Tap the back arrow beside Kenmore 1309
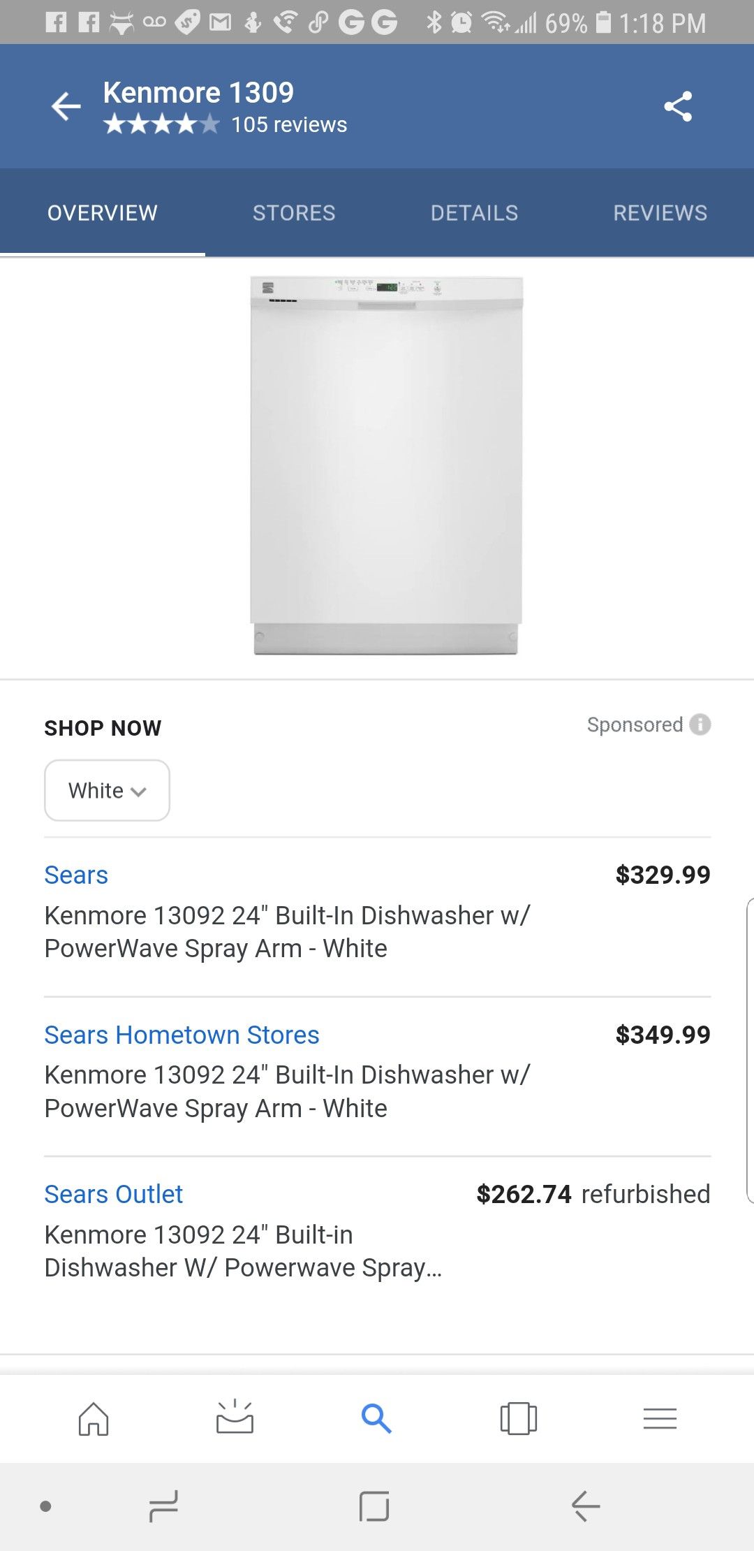The width and height of the screenshot is (754, 1551). click(67, 107)
